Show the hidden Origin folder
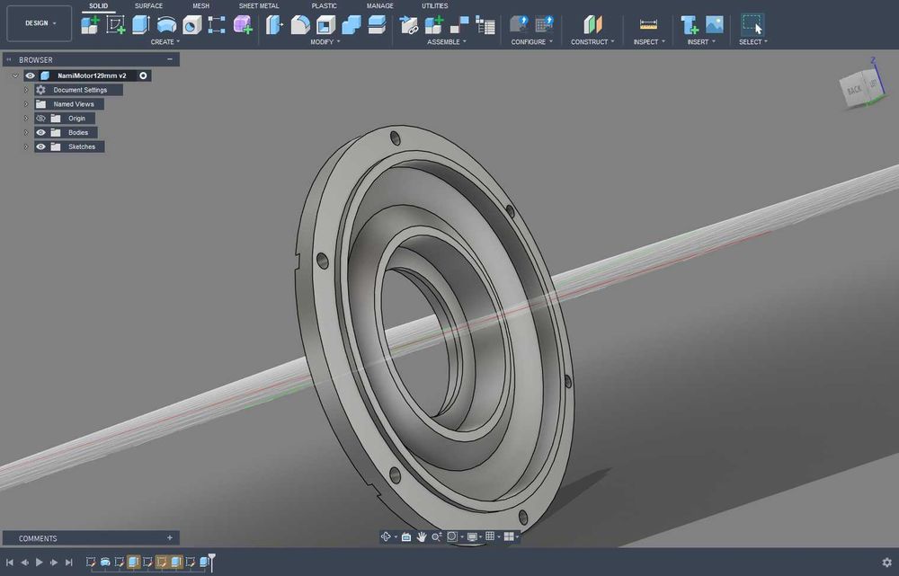This screenshot has height=576, width=899. 40,119
